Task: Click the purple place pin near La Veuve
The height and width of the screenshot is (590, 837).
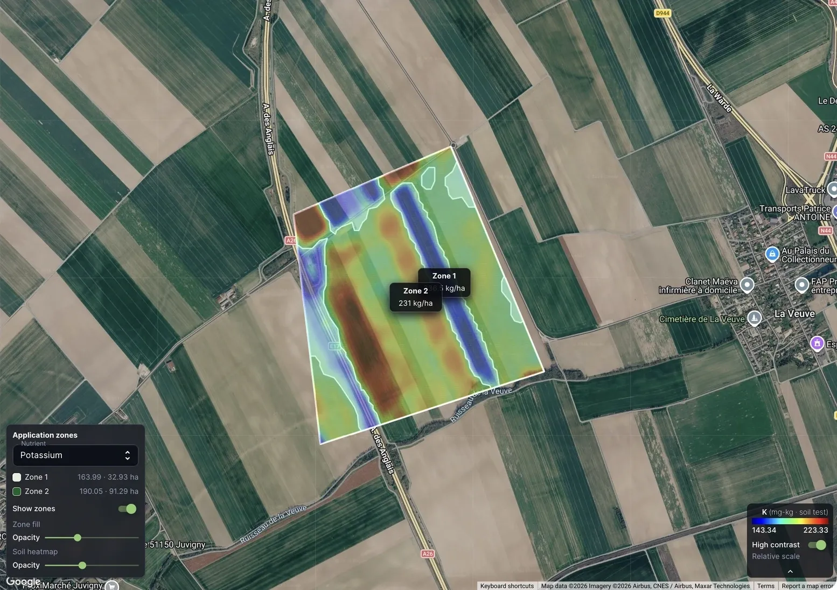Action: (818, 343)
